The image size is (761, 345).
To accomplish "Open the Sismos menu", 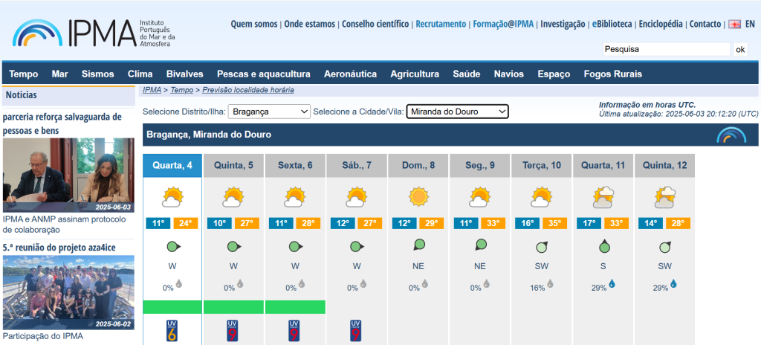I will tap(98, 74).
